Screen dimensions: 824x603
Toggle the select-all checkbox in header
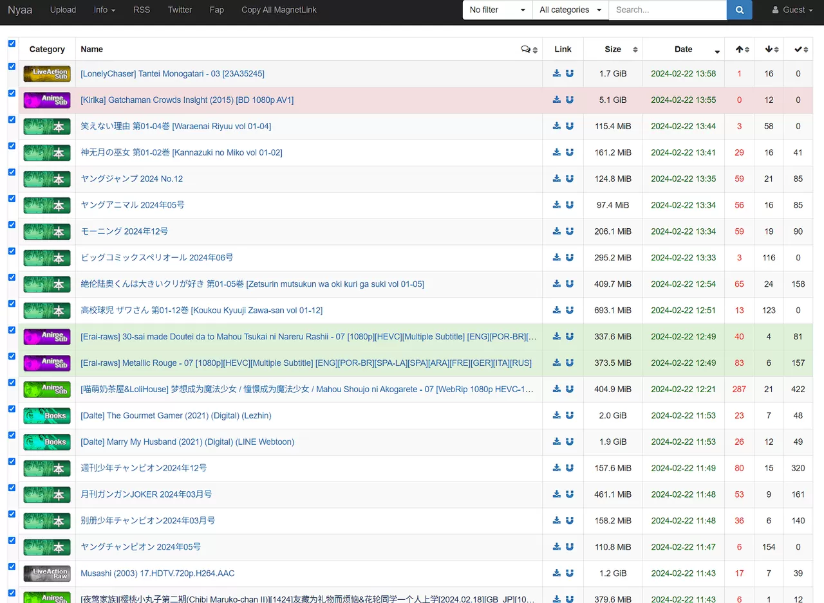(x=12, y=44)
